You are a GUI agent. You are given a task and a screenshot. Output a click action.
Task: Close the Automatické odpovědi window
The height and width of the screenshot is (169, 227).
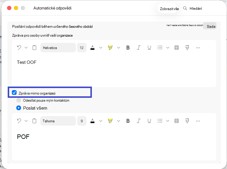[9, 8]
